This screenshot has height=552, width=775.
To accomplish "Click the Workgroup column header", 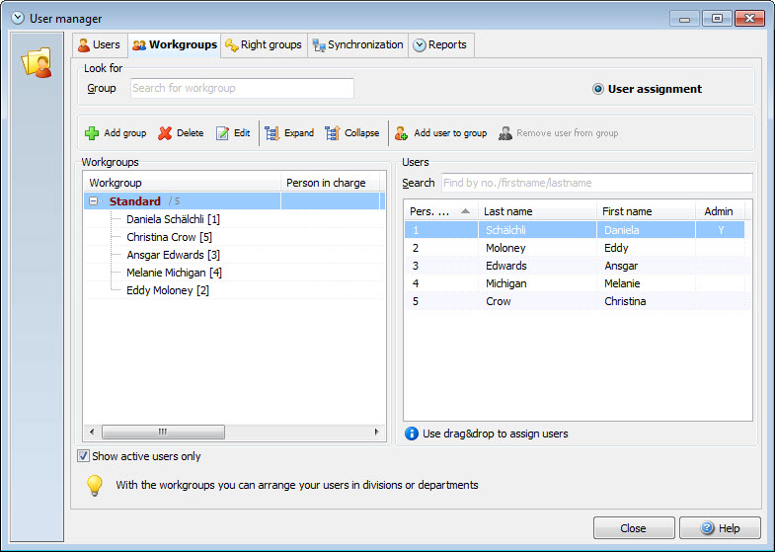I will point(182,183).
